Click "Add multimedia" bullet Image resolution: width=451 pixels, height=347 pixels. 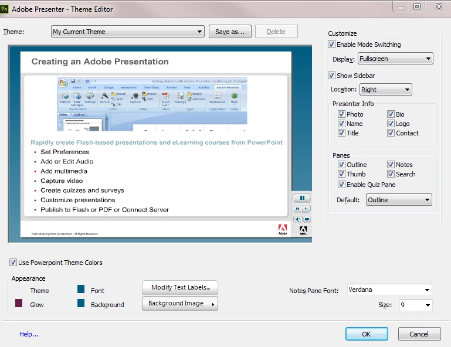[x=64, y=171]
